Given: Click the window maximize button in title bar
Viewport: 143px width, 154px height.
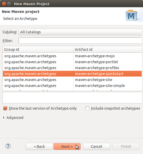Looking at the screenshot, I should click(x=9, y=4).
